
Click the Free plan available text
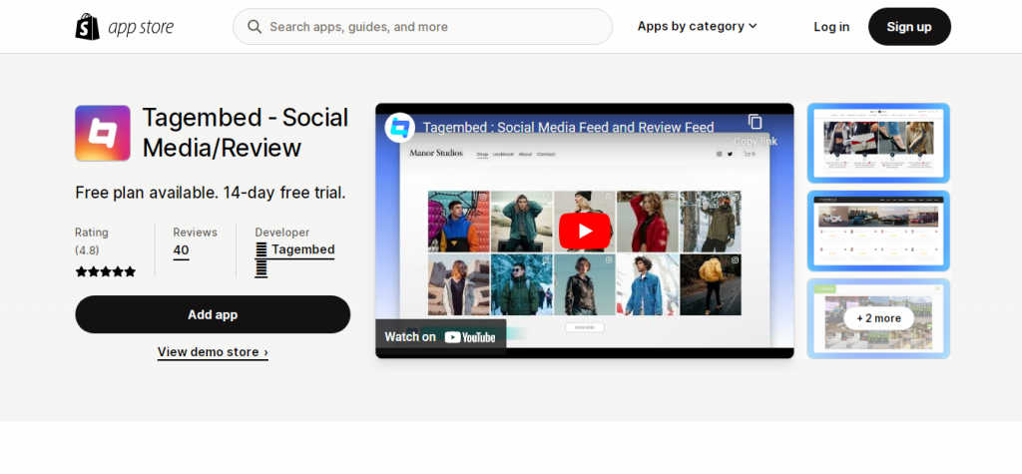point(211,193)
